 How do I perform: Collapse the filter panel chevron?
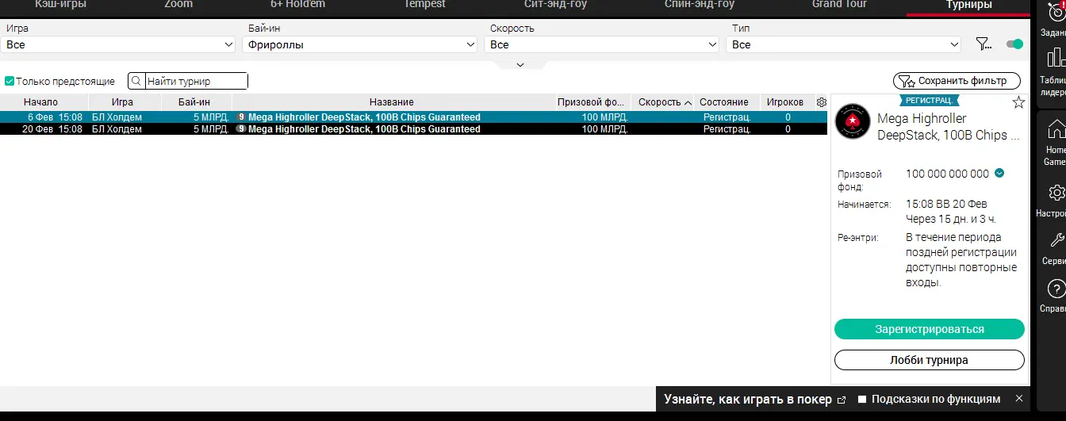[520, 65]
